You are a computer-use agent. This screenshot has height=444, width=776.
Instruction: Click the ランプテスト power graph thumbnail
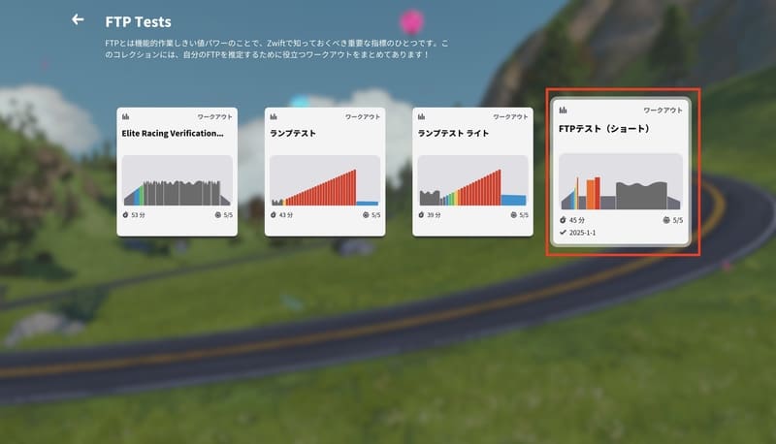[325, 180]
